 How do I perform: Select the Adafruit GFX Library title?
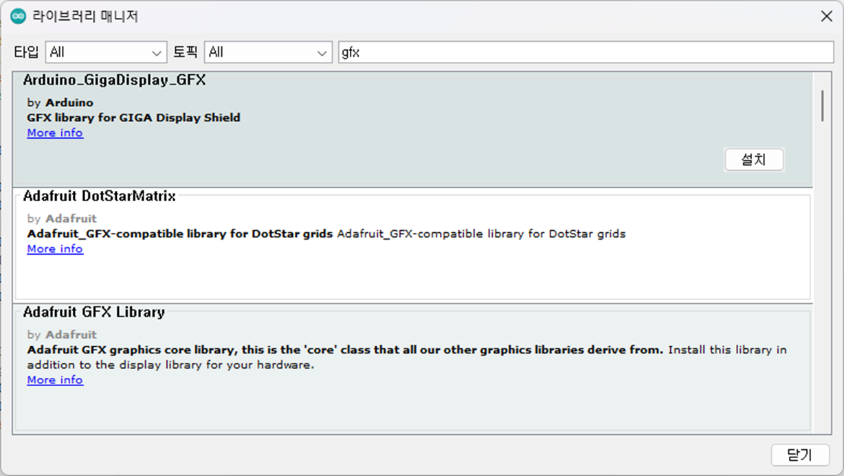click(94, 313)
